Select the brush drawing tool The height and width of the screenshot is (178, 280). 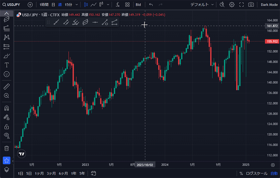(x=7, y=56)
